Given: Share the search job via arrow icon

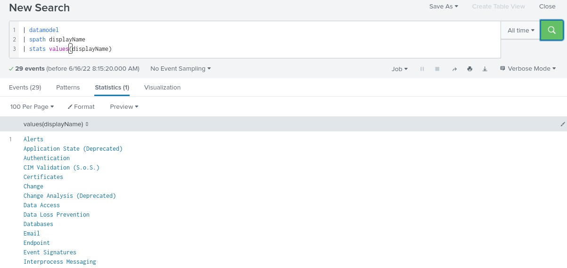Looking at the screenshot, I should (454, 69).
